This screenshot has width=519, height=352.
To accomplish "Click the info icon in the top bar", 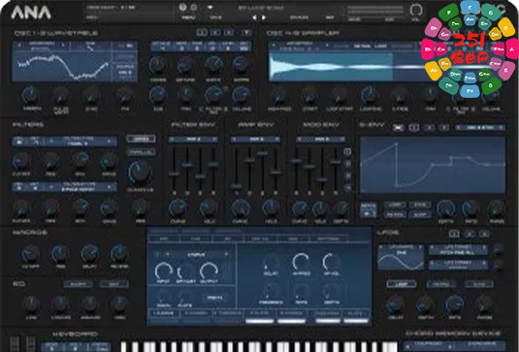I will point(182,8).
